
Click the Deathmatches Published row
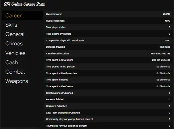(x=108, y=93)
